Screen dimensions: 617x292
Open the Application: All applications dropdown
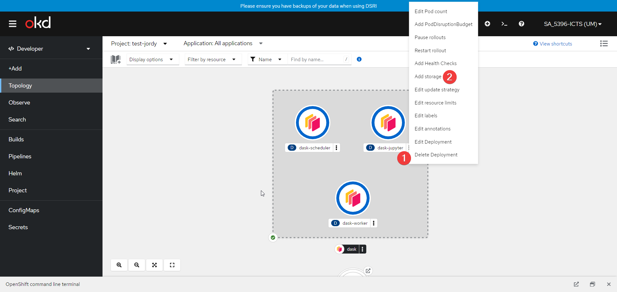[x=223, y=44]
